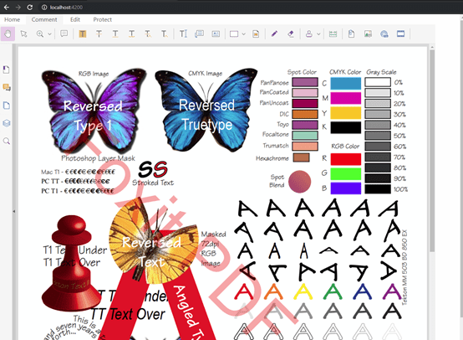Select the Hand tool
463x340 pixels.
click(x=8, y=34)
